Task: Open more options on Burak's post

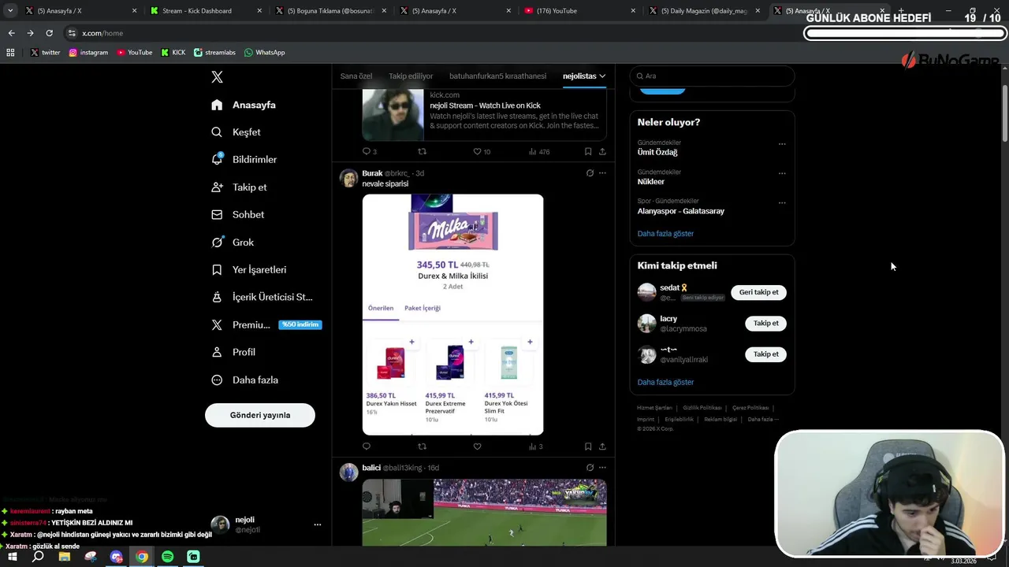Action: coord(602,173)
